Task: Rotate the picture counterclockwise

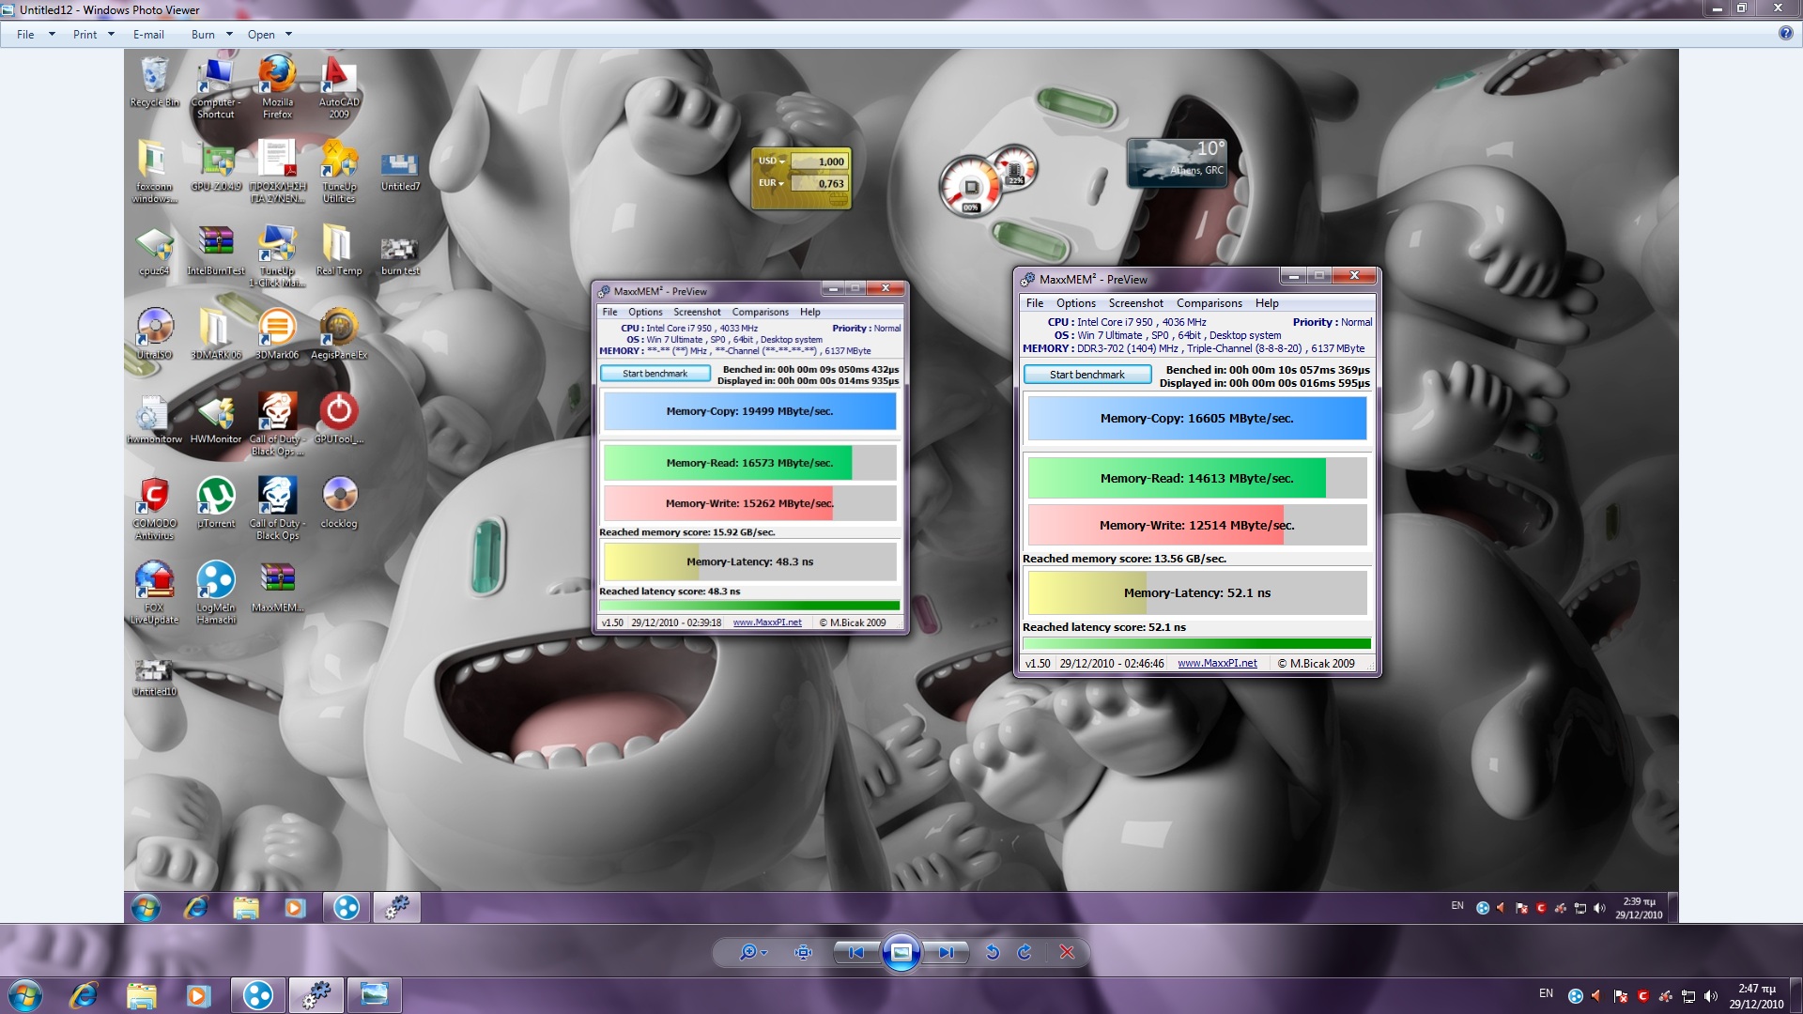Action: point(992,952)
